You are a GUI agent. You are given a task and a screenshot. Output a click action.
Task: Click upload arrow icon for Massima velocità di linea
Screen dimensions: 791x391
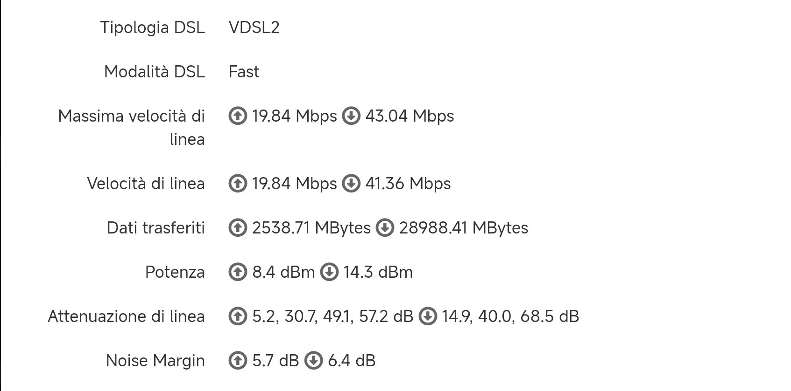(238, 116)
